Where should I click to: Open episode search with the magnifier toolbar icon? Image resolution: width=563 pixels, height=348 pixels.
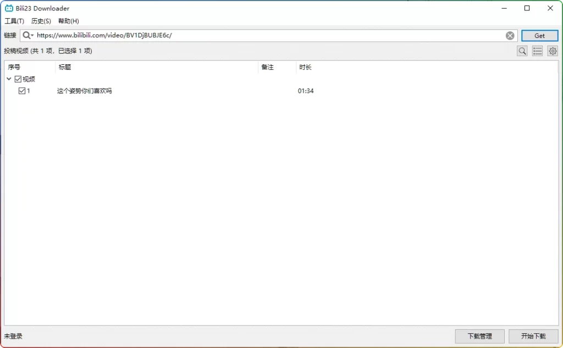click(522, 50)
